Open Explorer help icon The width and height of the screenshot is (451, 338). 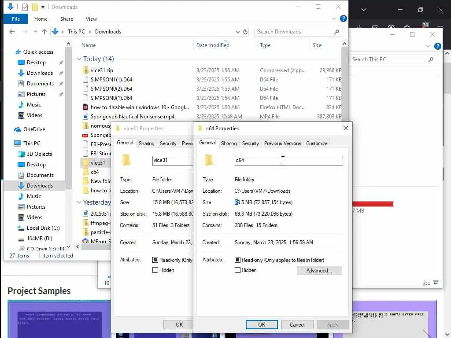[x=343, y=18]
